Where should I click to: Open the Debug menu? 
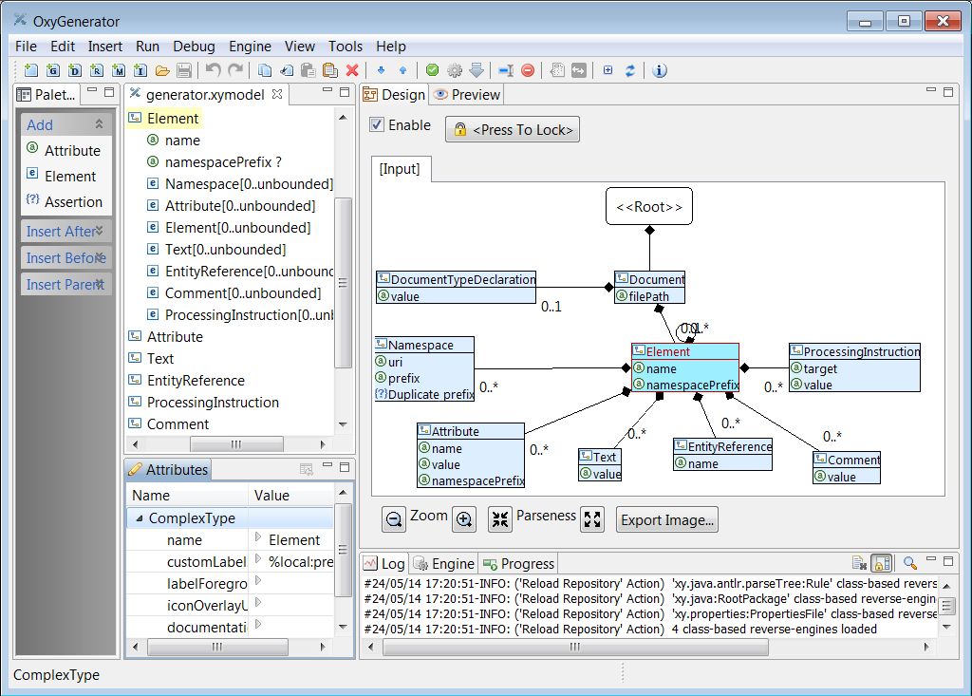click(x=194, y=46)
